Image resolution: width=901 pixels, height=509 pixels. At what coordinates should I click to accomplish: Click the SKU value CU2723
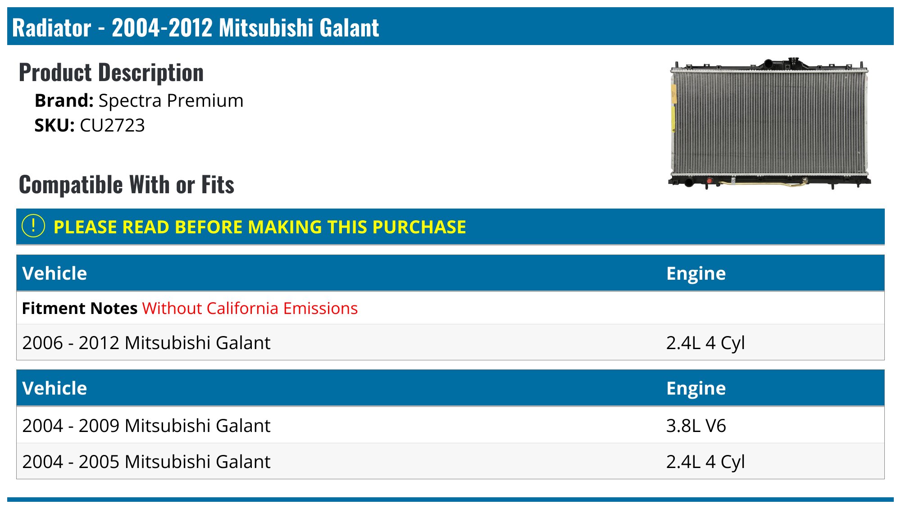[112, 125]
